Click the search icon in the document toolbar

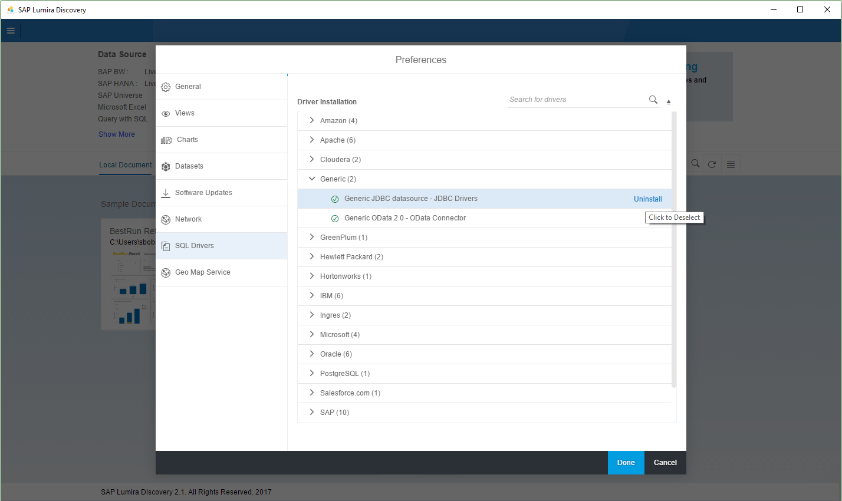[696, 164]
